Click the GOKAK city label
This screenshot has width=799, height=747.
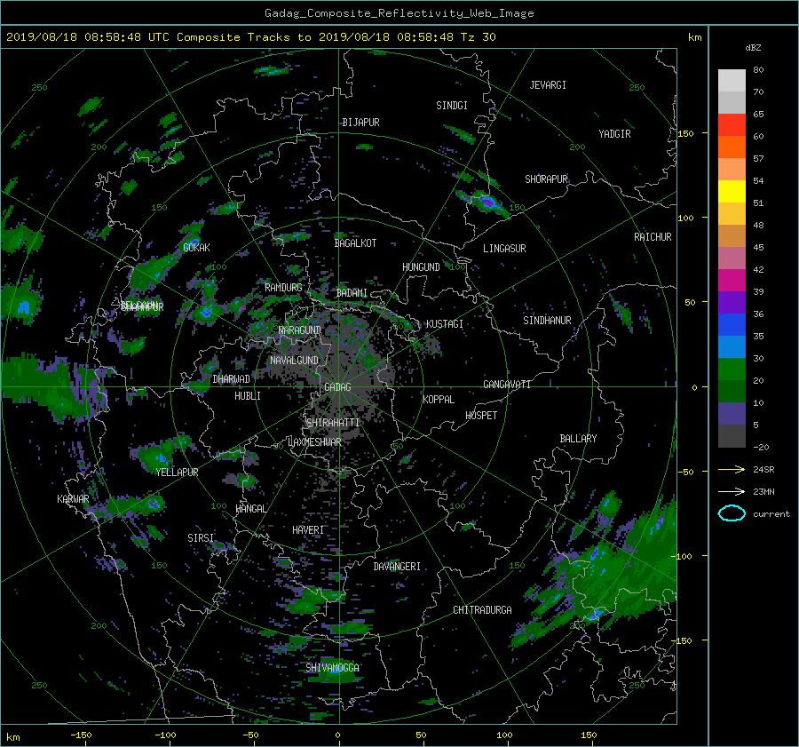(x=197, y=247)
